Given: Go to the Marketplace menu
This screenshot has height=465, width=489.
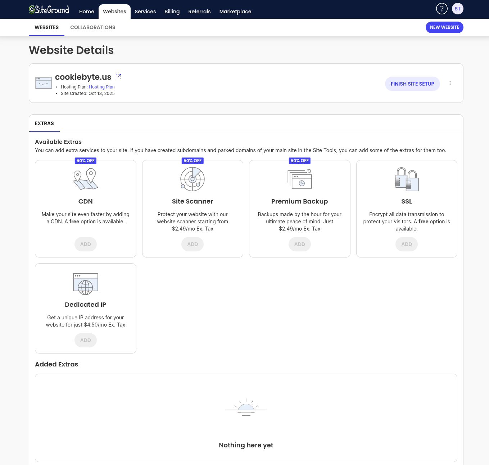Looking at the screenshot, I should pos(235,12).
